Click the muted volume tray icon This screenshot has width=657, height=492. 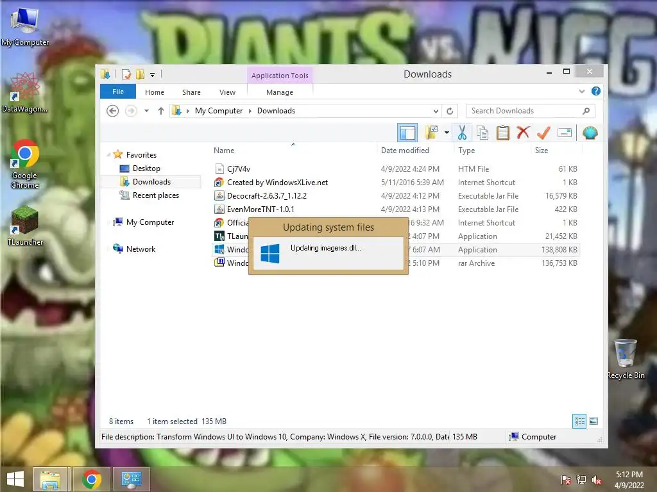[x=596, y=480]
